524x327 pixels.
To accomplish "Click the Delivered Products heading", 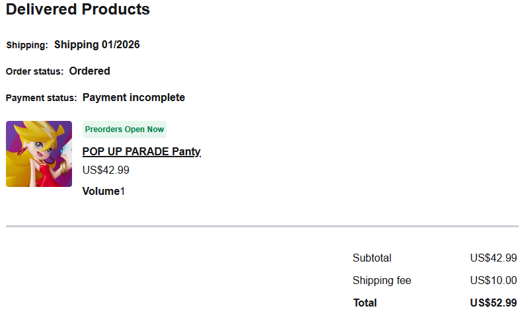I will (78, 10).
